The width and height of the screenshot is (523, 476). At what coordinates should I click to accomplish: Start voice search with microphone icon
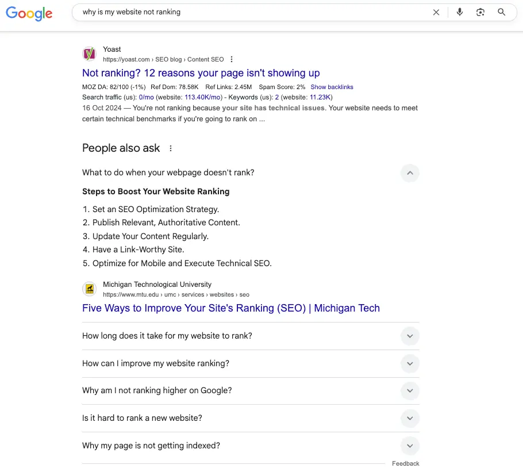click(x=460, y=12)
